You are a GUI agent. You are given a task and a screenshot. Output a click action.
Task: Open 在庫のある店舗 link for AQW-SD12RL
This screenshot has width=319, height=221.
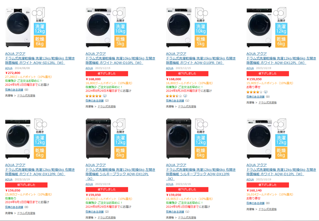coord(14,90)
